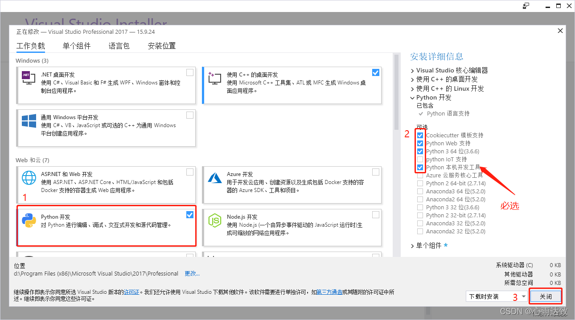This screenshot has width=575, height=320.
Task: Click the Azure development logo icon
Action: [x=215, y=178]
